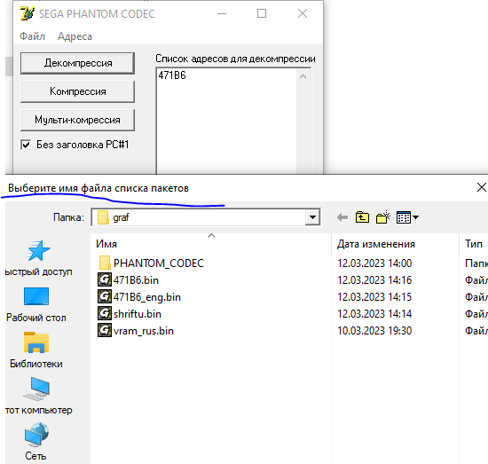The image size is (488, 464).
Task: Click the icon of 471B6.bin
Action: 105,279
